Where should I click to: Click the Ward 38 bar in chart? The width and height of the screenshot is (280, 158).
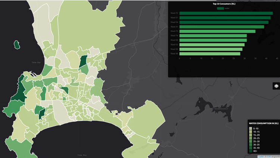(209, 54)
